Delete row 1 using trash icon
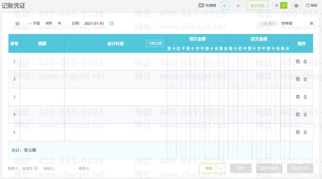The height and width of the screenshot is (179, 322). pos(305,61)
